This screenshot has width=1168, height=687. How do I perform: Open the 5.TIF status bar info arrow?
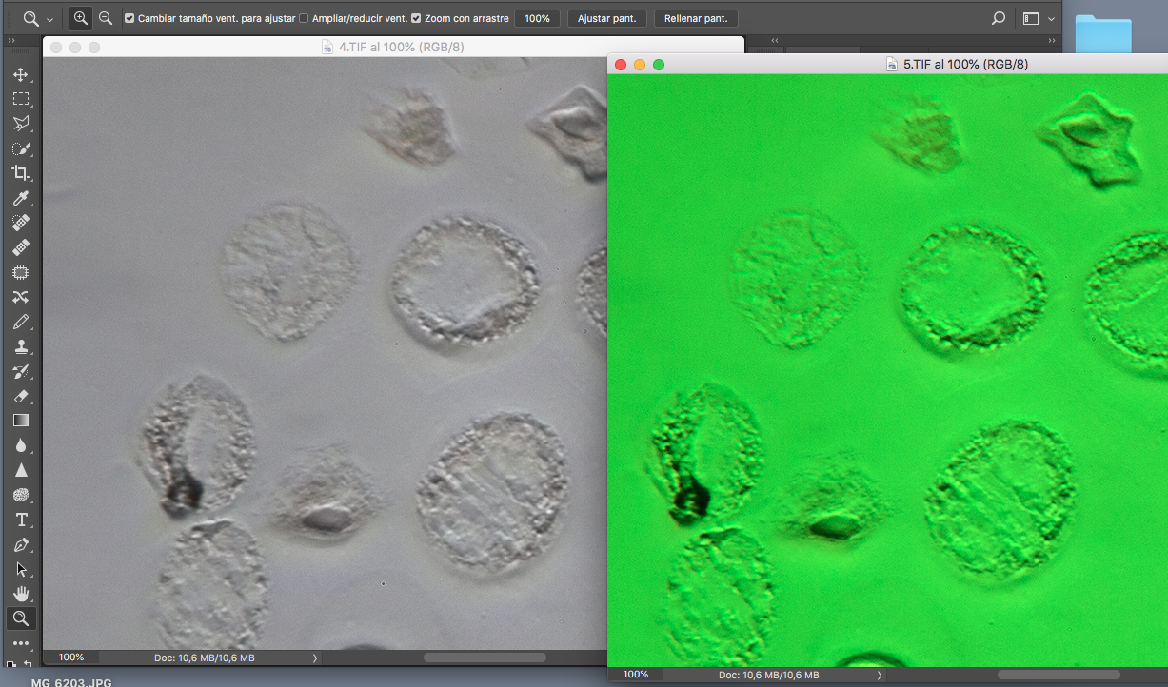tap(880, 675)
